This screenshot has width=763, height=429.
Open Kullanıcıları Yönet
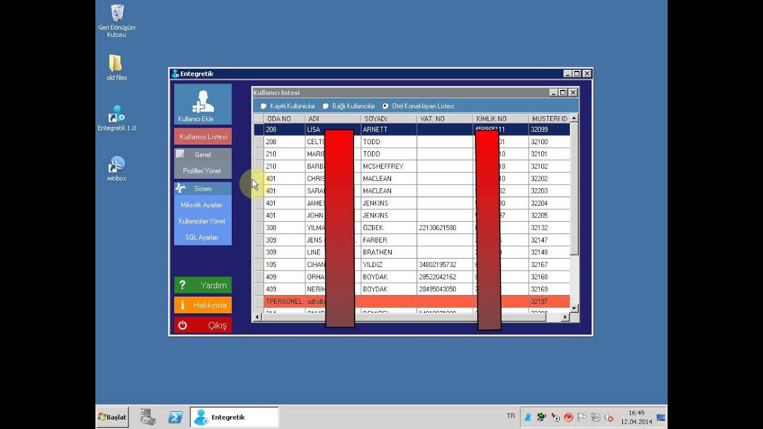(201, 221)
